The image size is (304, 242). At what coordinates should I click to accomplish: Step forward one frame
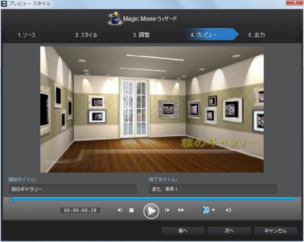167,210
